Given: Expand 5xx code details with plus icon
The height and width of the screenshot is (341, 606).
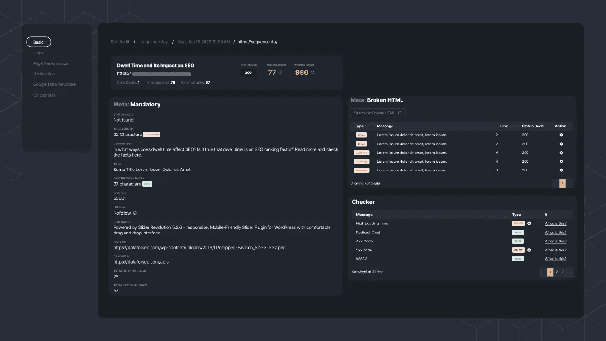Looking at the screenshot, I should pos(529,250).
